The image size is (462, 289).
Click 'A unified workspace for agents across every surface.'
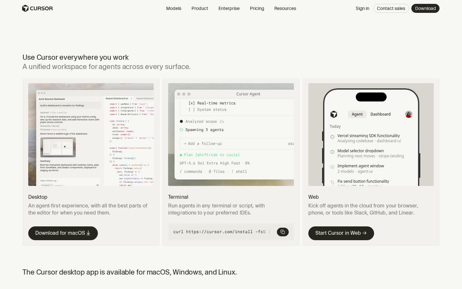pyautogui.click(x=107, y=67)
